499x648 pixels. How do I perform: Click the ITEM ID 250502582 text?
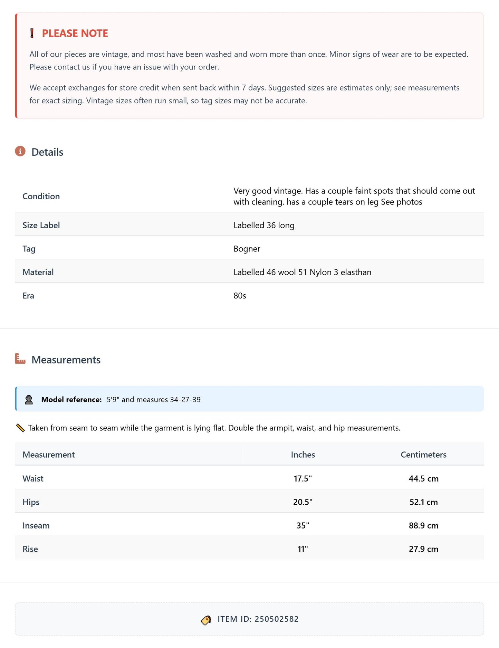pos(258,619)
